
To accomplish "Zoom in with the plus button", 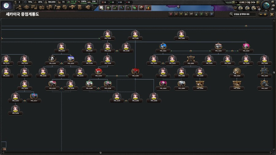I will click(265, 14).
